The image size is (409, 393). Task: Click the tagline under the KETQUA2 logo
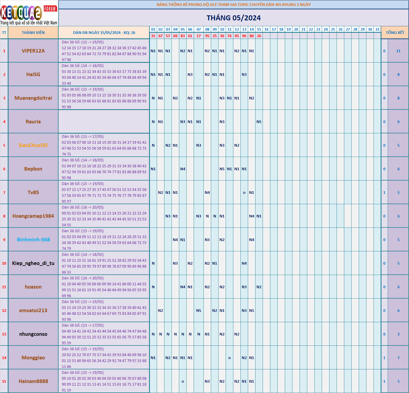29,22
